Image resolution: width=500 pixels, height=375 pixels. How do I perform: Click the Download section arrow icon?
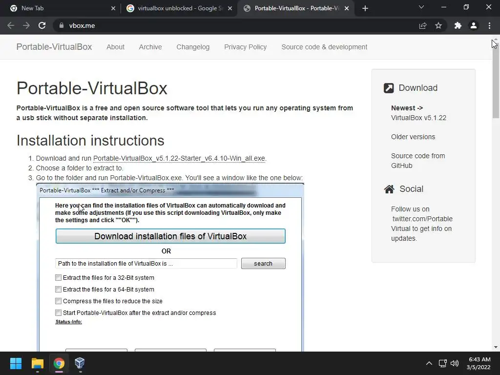(389, 88)
